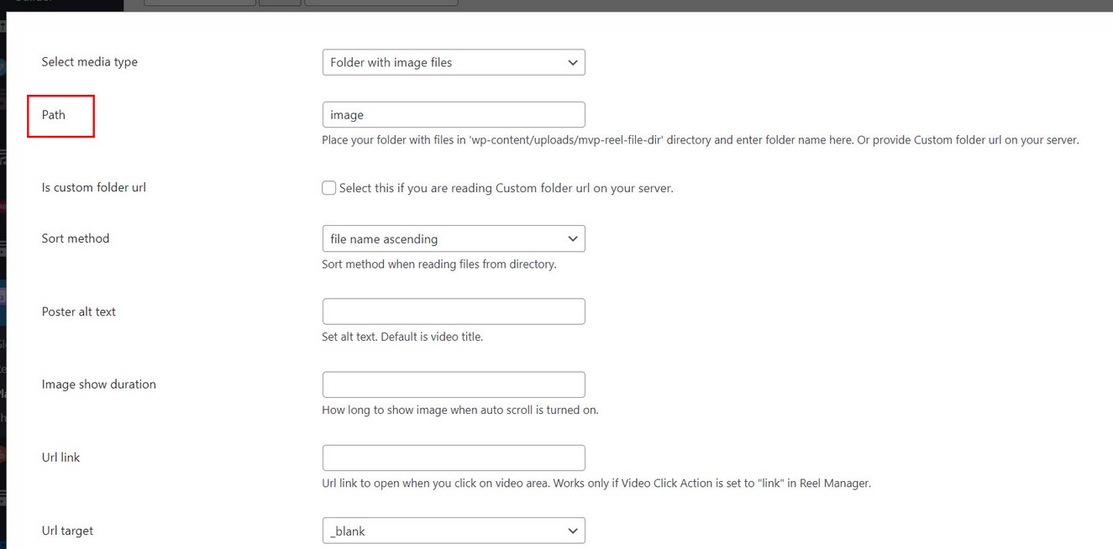Click the Sort method label

point(76,239)
